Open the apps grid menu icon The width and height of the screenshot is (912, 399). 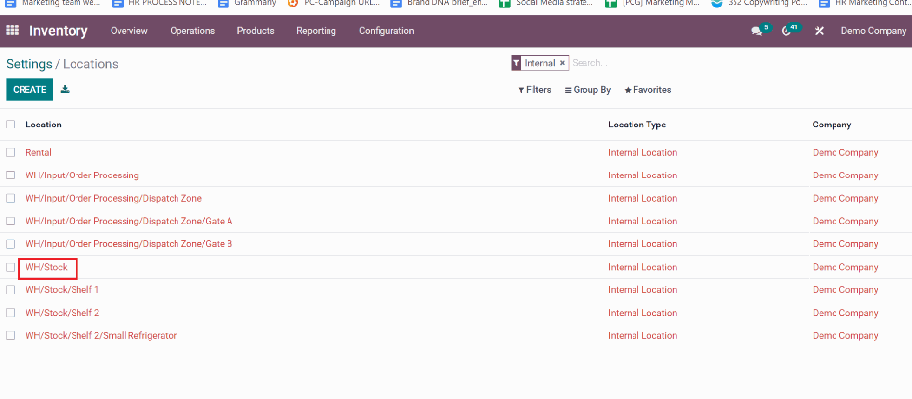pos(12,30)
